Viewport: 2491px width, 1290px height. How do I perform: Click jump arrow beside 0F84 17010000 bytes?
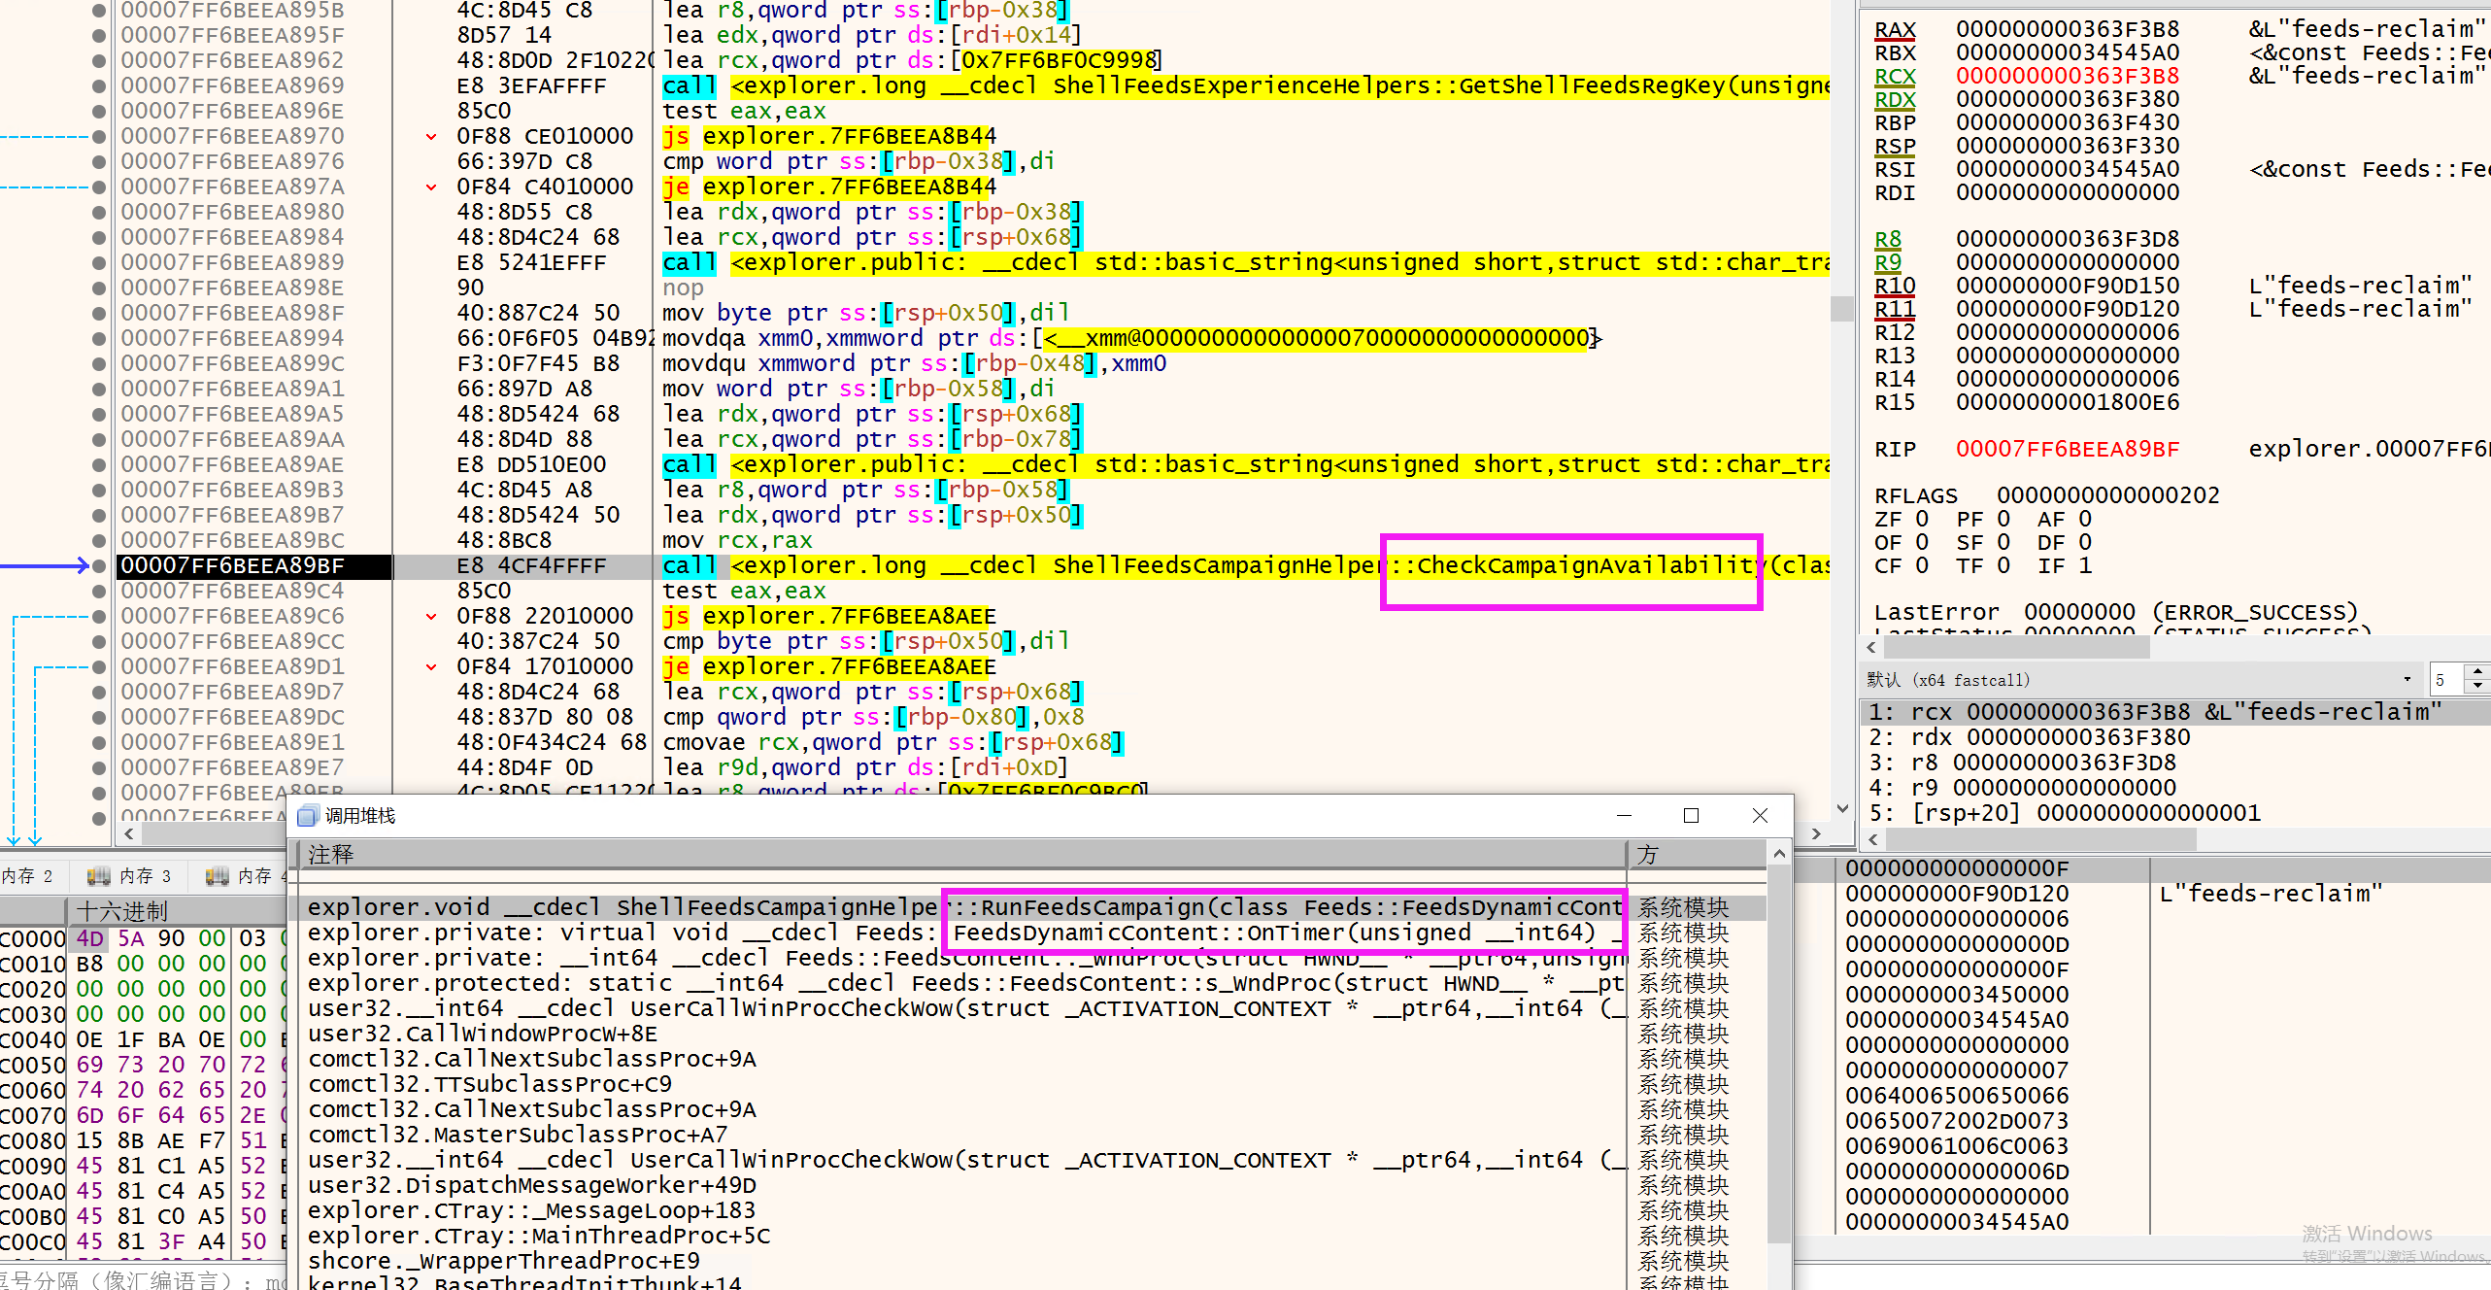point(431,667)
